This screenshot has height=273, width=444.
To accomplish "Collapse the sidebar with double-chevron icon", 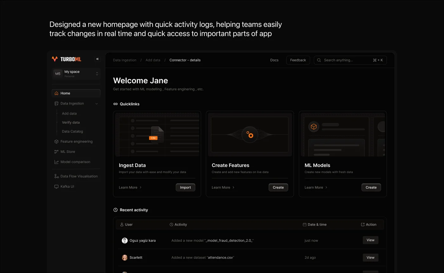I will [x=97, y=59].
